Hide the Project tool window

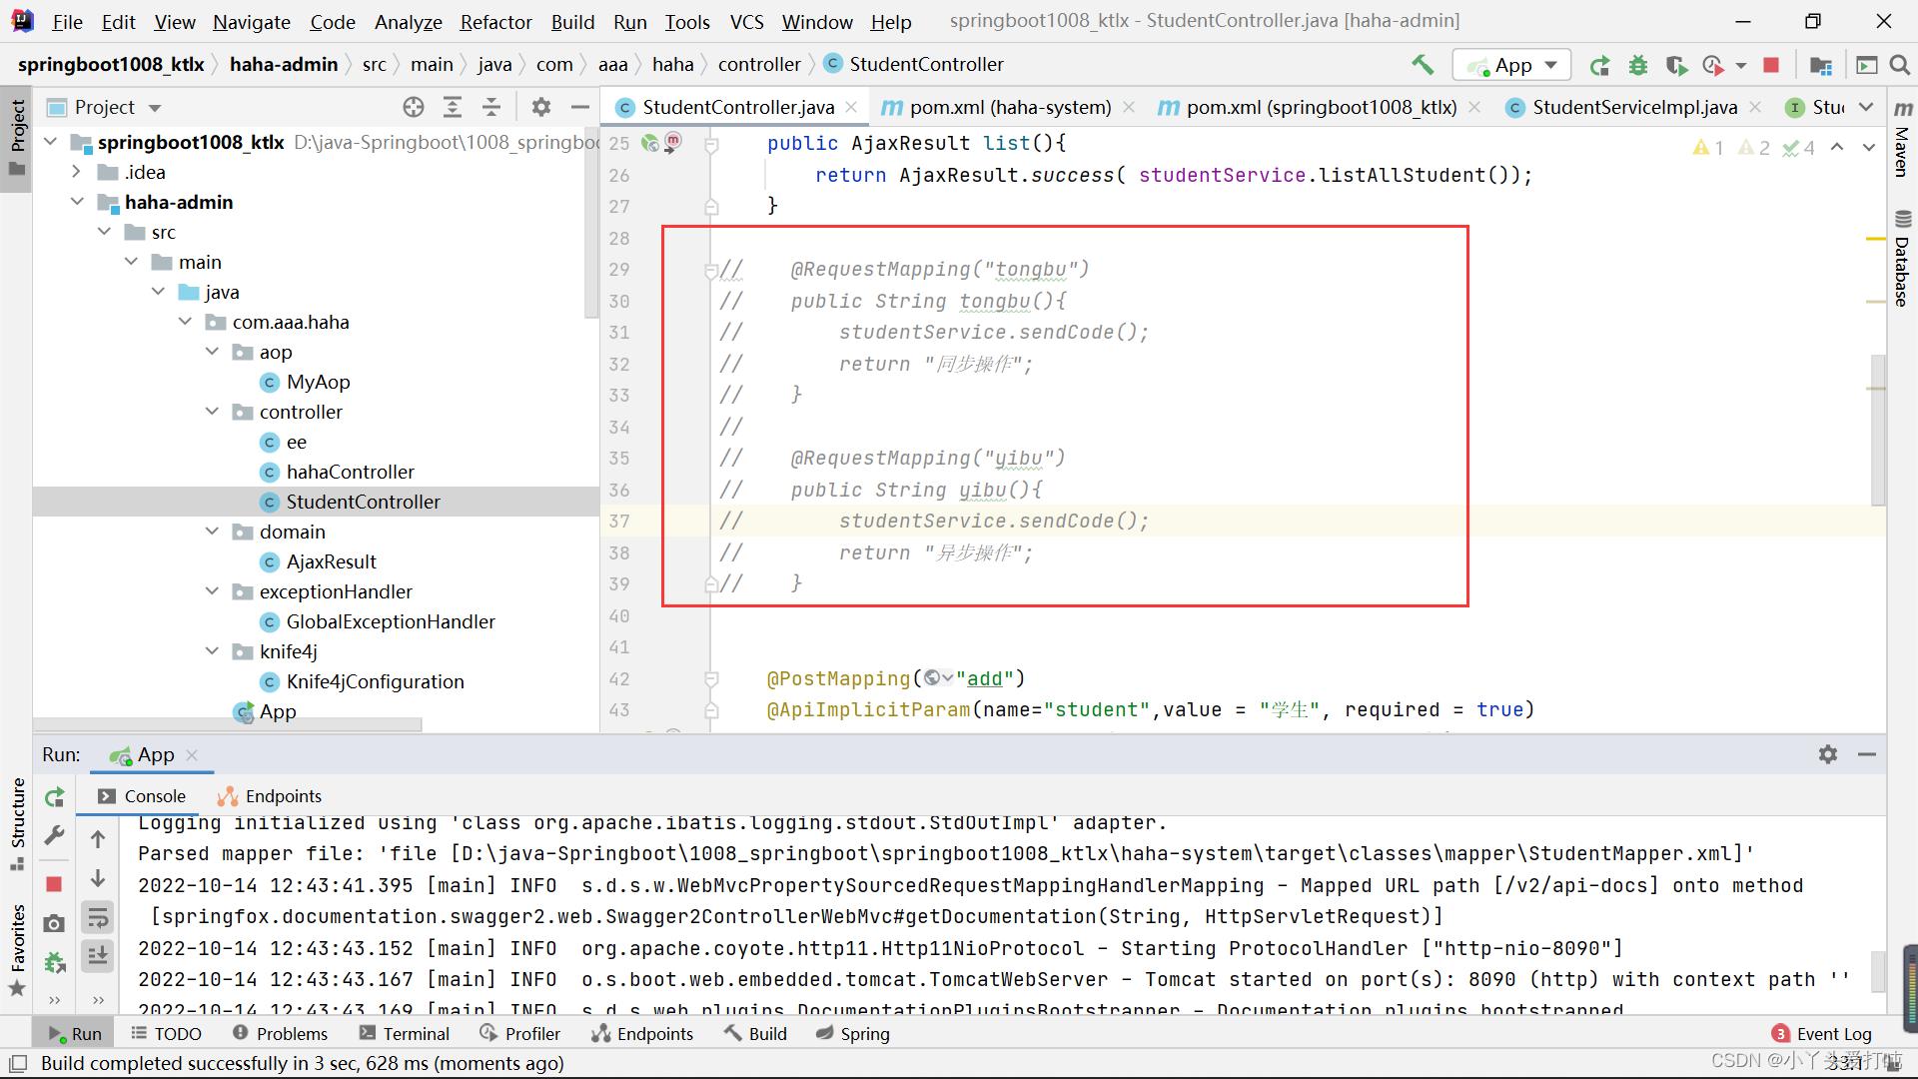tap(579, 107)
